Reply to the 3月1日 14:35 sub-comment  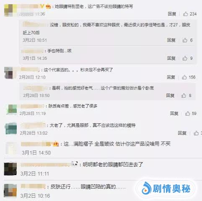(171, 58)
